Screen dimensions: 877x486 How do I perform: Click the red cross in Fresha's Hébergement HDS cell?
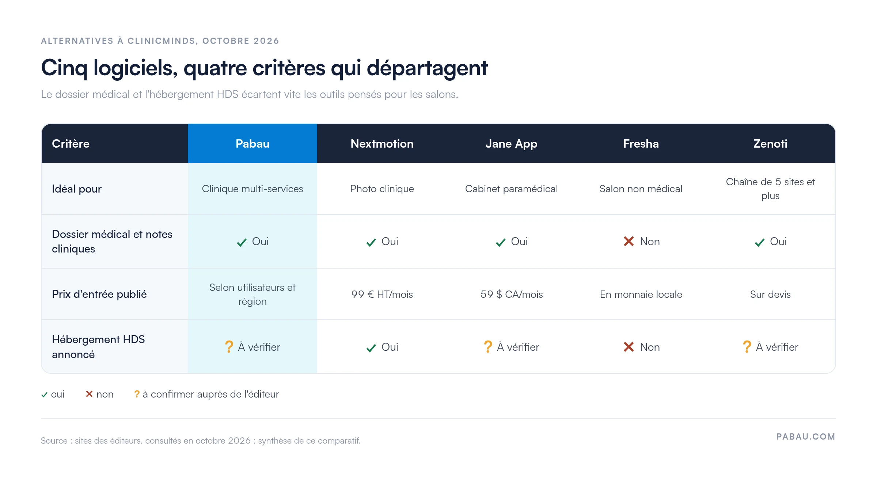pyautogui.click(x=629, y=347)
